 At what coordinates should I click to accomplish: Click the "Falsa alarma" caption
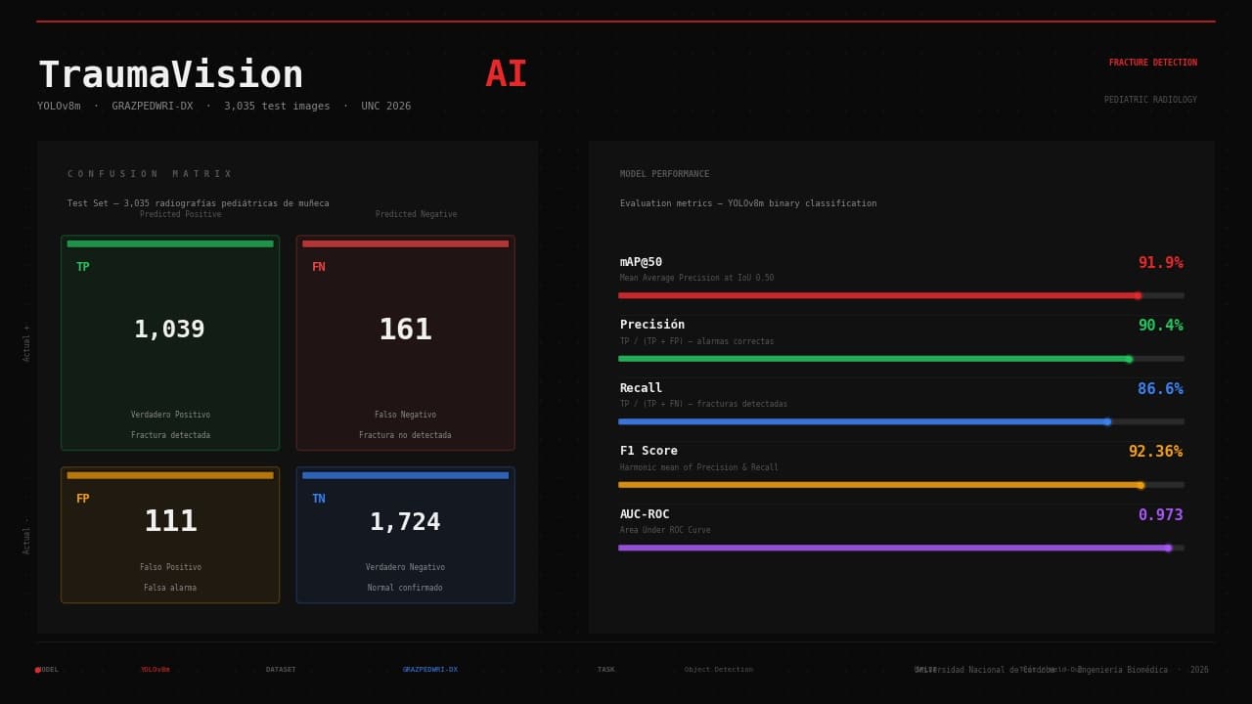(170, 588)
